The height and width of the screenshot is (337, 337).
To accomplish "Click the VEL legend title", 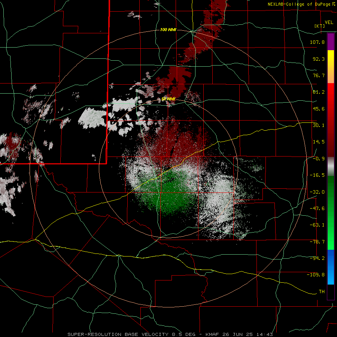I will 329,22.
